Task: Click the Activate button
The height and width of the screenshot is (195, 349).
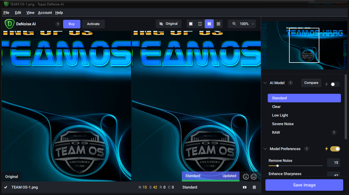Action: coord(93,24)
